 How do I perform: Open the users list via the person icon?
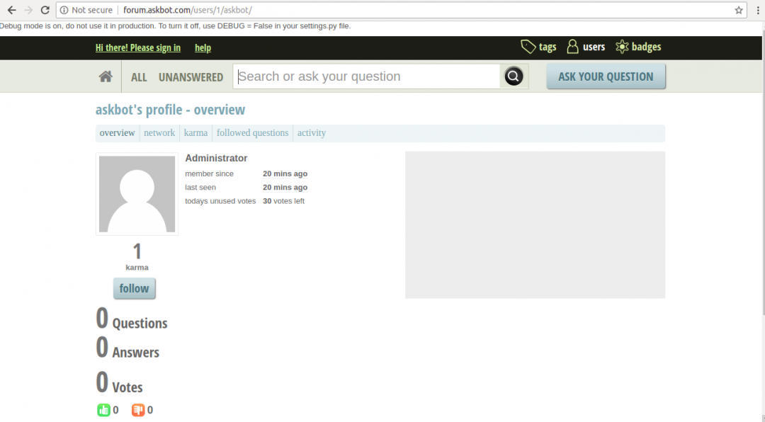point(572,47)
